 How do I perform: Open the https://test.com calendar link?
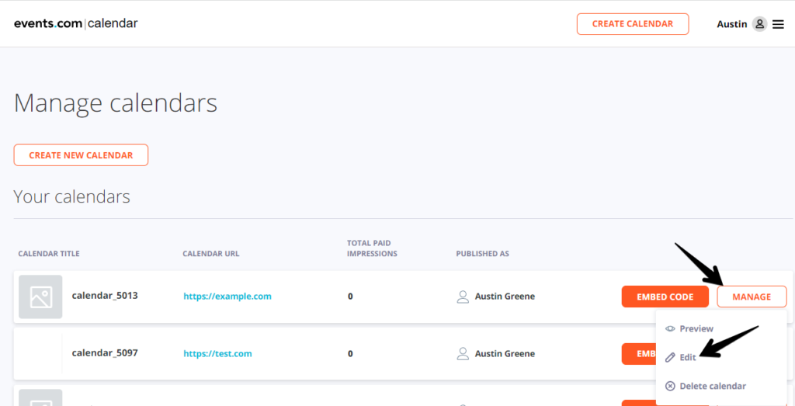[217, 354]
